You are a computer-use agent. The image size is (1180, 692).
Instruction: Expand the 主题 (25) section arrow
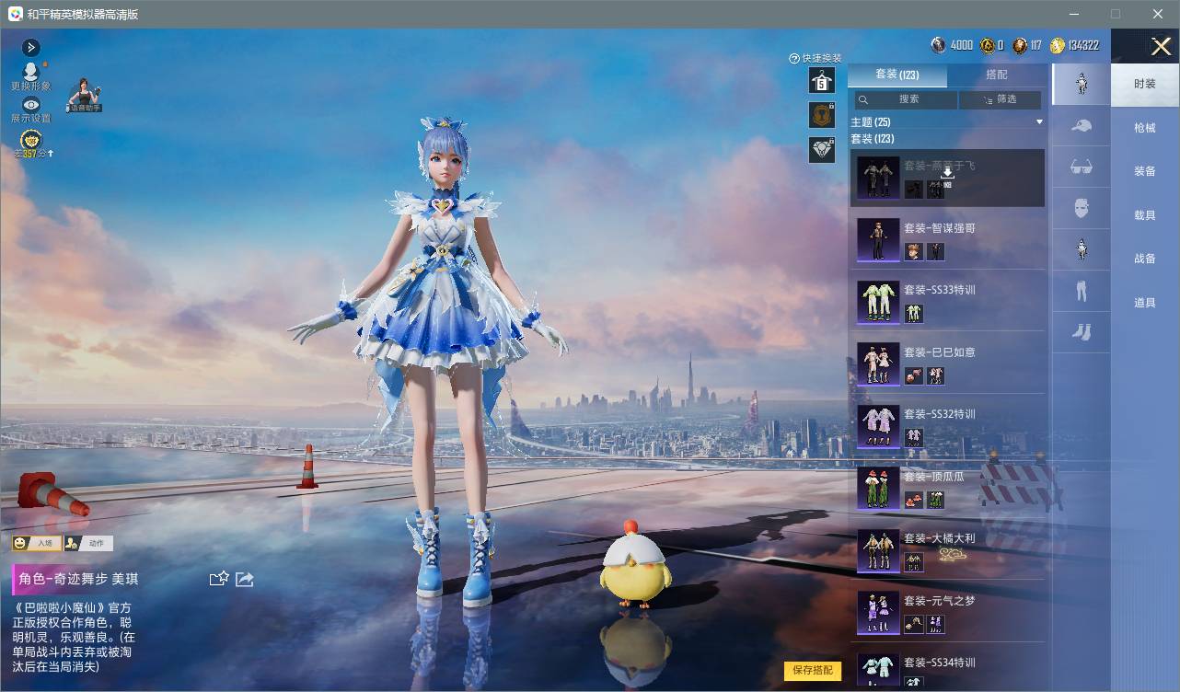coord(1039,121)
